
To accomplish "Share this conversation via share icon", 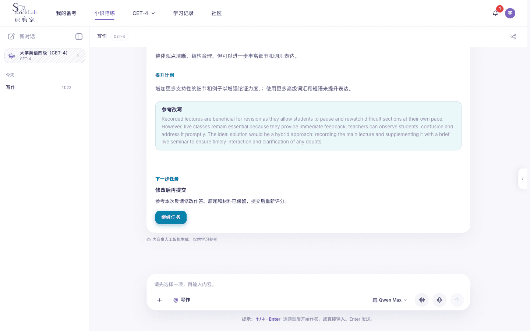I will click(x=513, y=36).
